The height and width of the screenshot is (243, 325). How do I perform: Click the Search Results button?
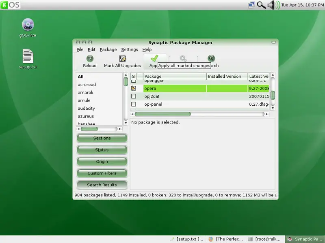[102, 185]
